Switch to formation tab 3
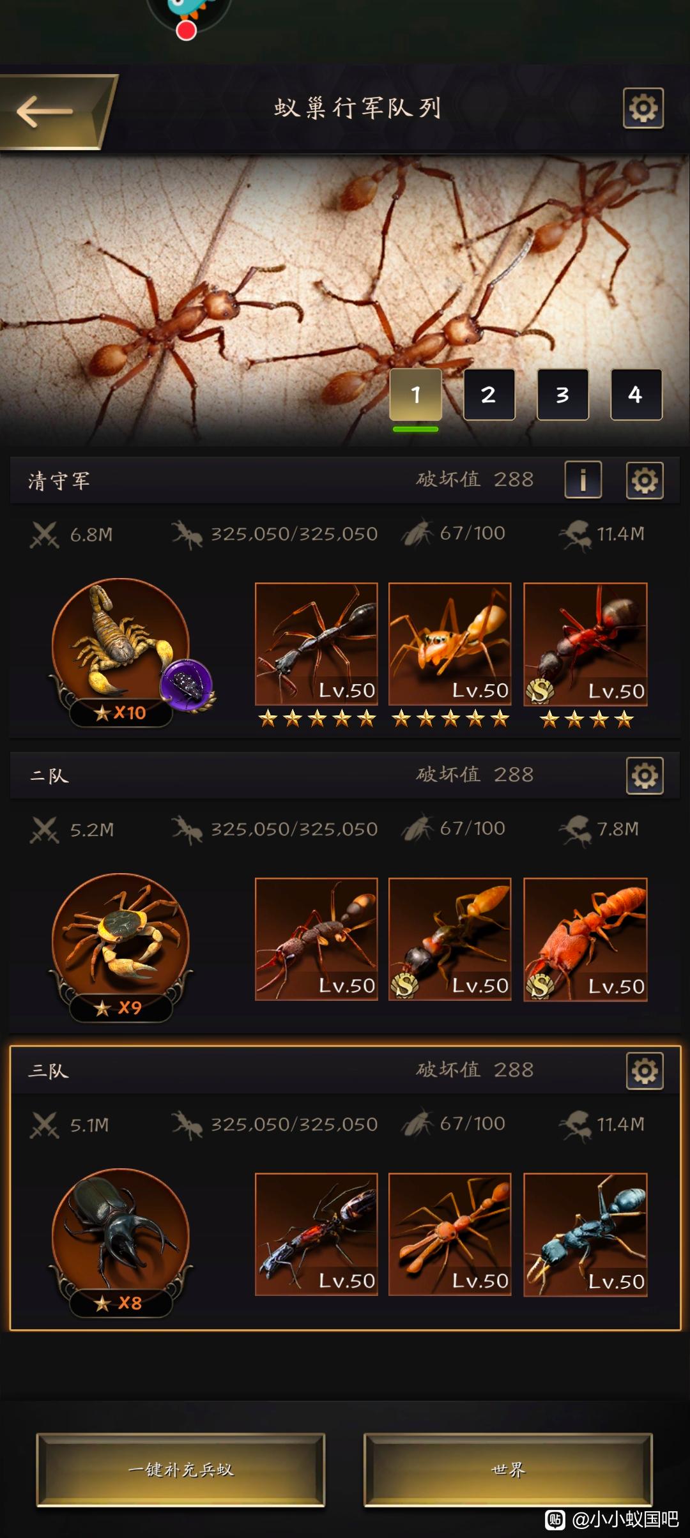The image size is (690, 1538). 562,395
